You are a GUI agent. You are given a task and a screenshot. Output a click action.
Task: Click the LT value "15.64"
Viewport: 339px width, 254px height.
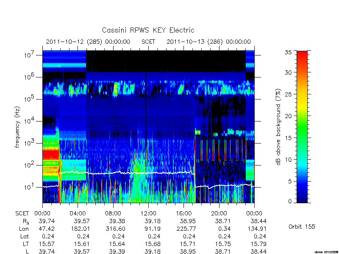click(x=117, y=244)
